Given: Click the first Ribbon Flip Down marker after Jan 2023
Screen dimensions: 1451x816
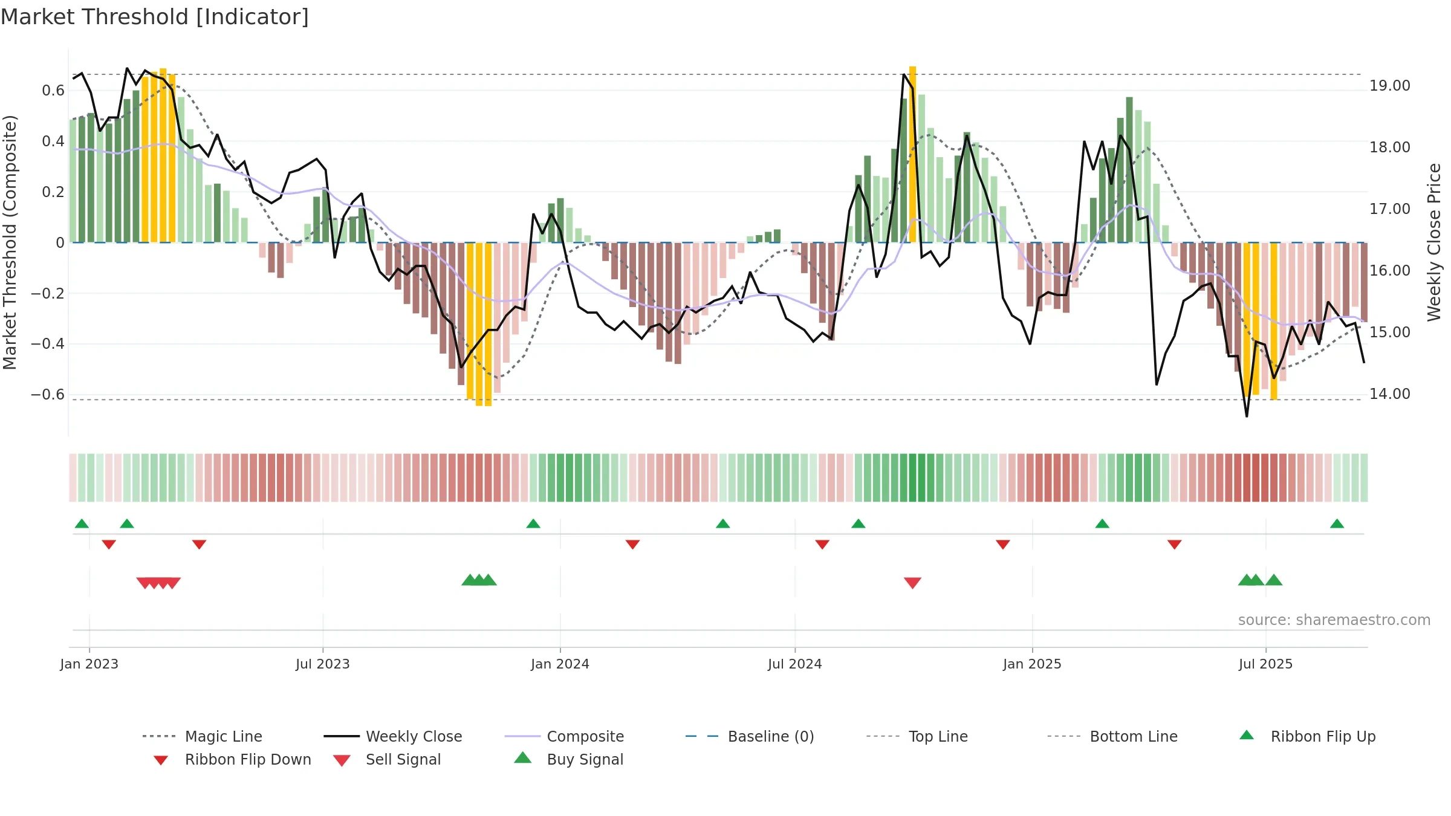Looking at the screenshot, I should pyautogui.click(x=109, y=545).
